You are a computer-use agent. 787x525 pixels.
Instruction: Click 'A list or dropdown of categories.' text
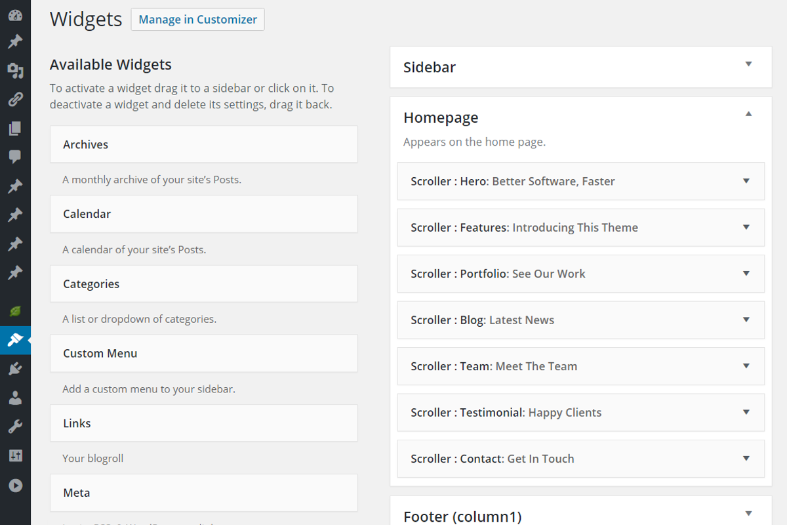tap(140, 320)
